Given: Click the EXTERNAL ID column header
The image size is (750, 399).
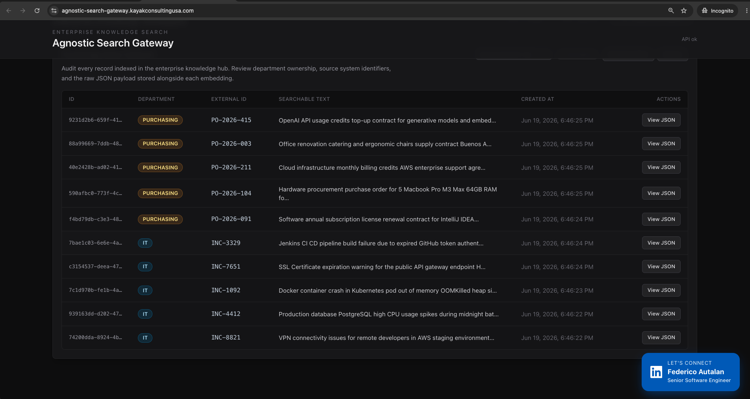Looking at the screenshot, I should click(x=228, y=99).
